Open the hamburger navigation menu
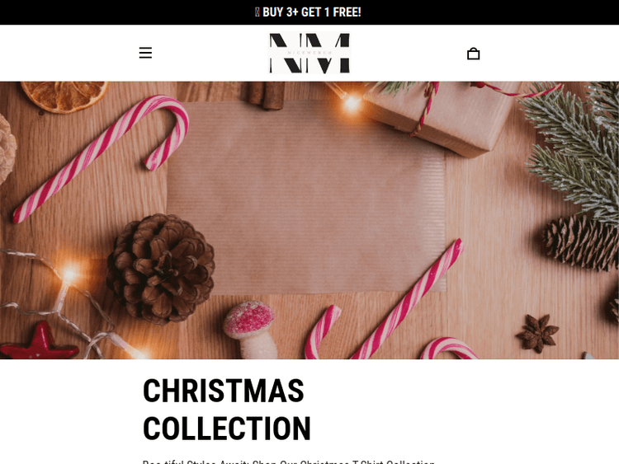619x464 pixels. click(145, 53)
